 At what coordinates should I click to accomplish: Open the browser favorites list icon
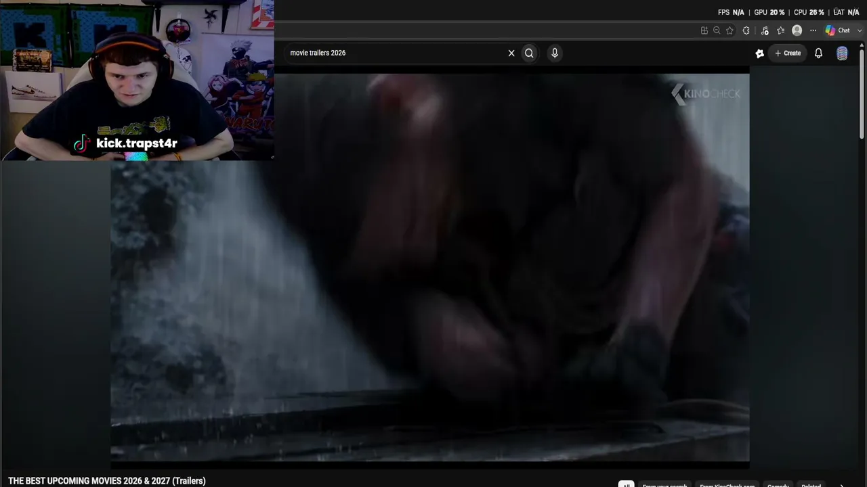[x=781, y=30]
